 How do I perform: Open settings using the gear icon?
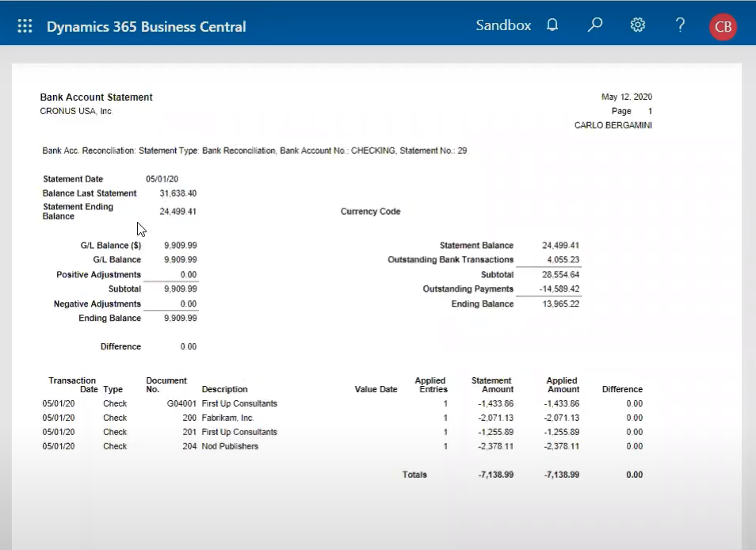638,25
